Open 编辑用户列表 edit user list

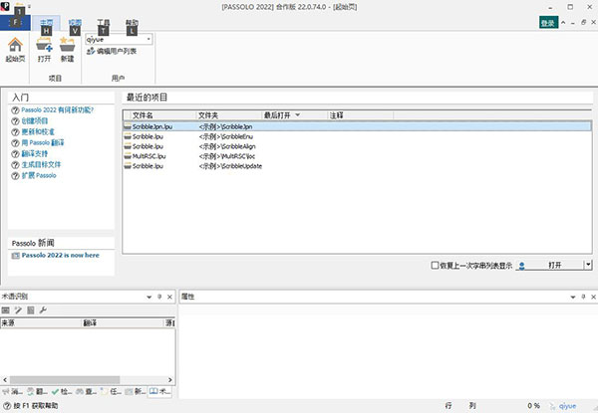pyautogui.click(x=112, y=51)
